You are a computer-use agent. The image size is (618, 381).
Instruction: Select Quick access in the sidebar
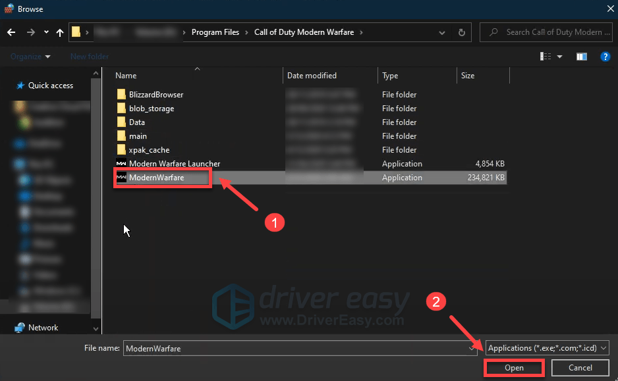(x=45, y=85)
